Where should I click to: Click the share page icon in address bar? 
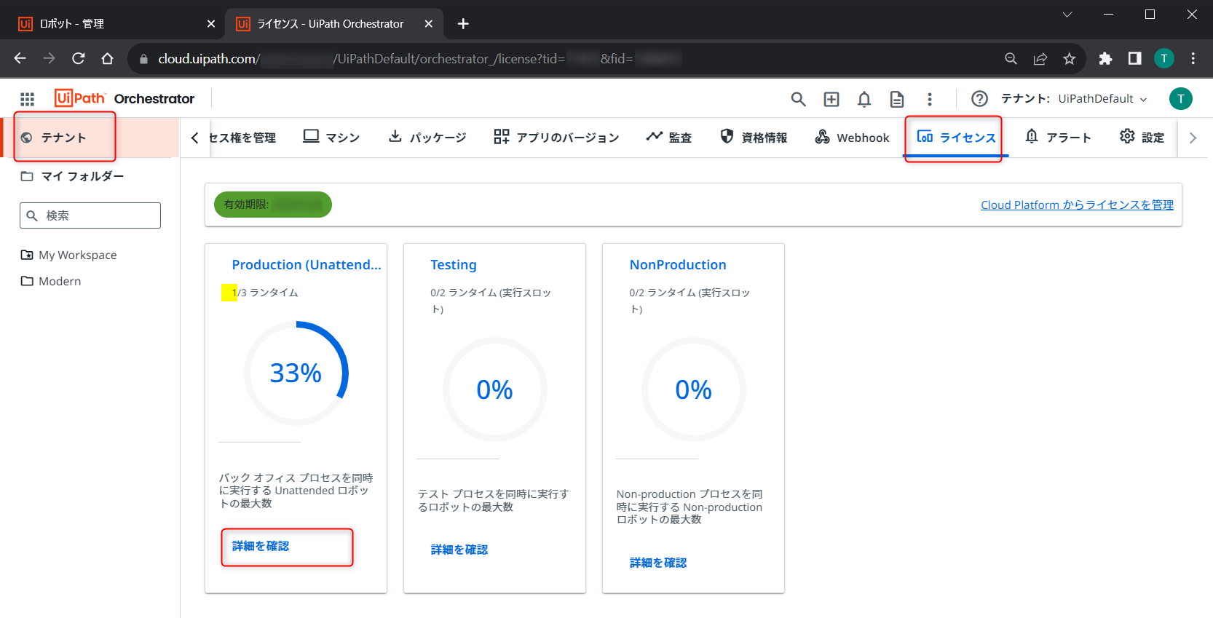click(1040, 59)
